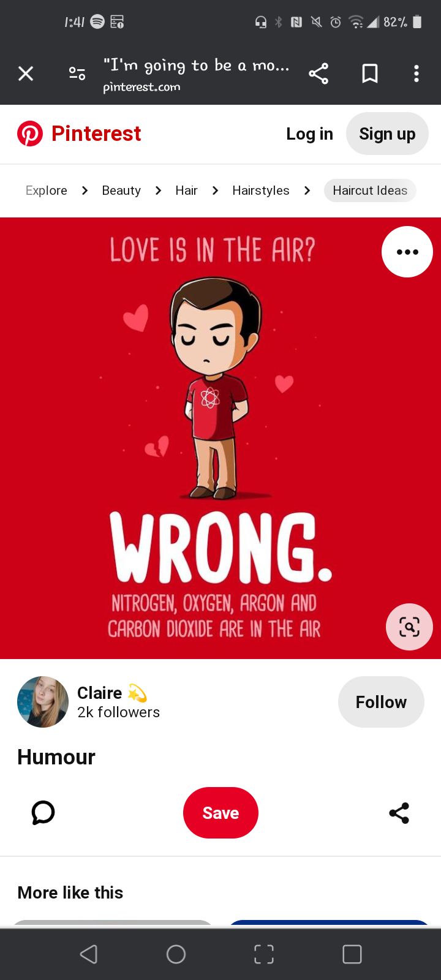The width and height of the screenshot is (441, 980).
Task: Open pin options with white three-dots button
Action: [407, 252]
